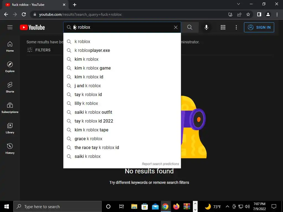Open WinRAR from taskbar

pyautogui.click(x=187, y=206)
